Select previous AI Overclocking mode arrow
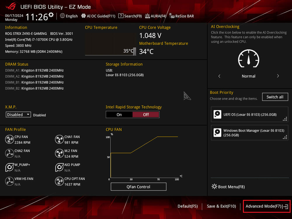Image resolution: width=292 pixels, height=219 pixels. click(219, 76)
